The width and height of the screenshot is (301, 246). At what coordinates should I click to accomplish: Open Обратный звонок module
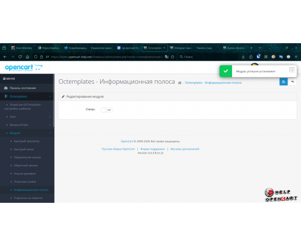coord(26,166)
